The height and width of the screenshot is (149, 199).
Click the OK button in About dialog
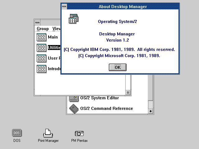pos(118,67)
